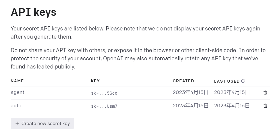Viewport: 279px width, 134px height.
Task: Click the paragraph about secret keys listed below
Action: click(x=135, y=32)
